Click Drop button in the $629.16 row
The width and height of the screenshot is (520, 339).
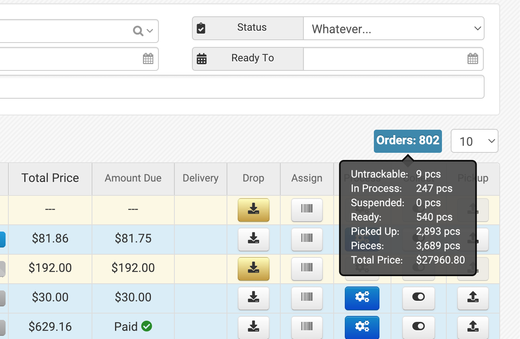[x=254, y=327]
